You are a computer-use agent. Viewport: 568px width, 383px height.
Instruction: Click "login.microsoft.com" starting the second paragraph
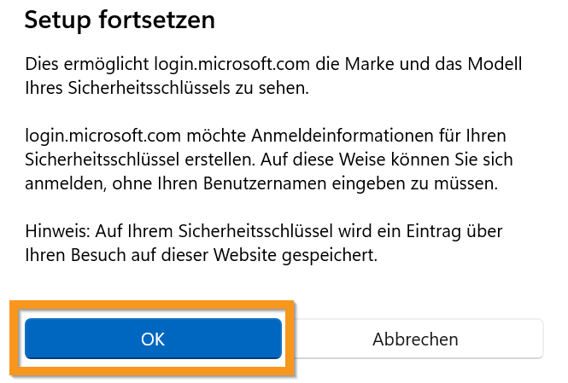point(97,136)
